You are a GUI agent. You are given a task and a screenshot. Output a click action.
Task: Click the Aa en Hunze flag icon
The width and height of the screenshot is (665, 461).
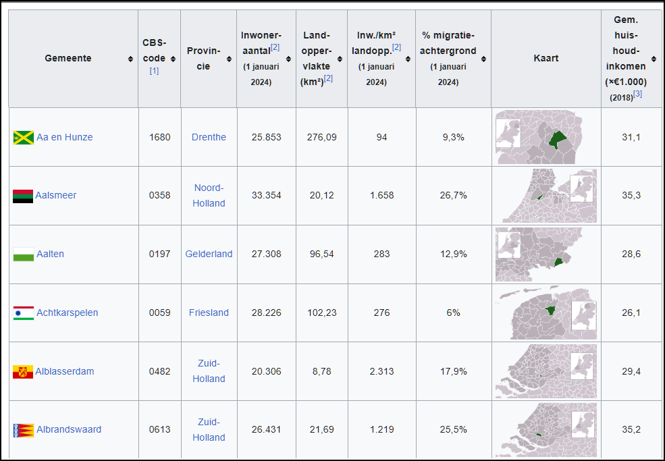[x=23, y=138]
